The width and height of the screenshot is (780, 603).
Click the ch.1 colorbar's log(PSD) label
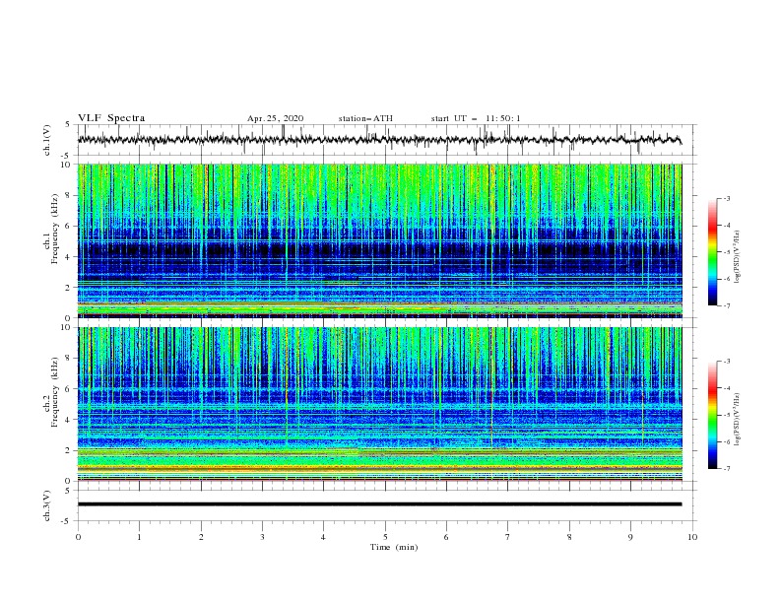click(738, 257)
